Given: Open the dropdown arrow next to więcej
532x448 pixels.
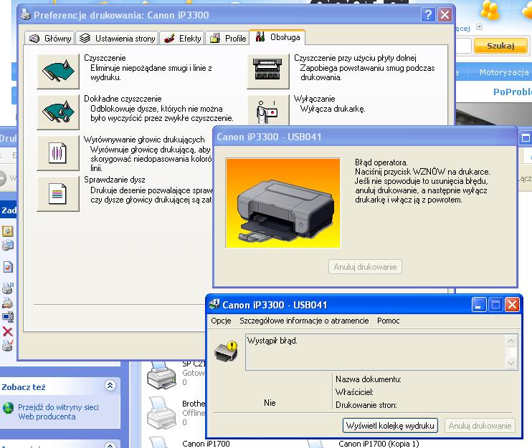Looking at the screenshot, I should [x=479, y=26].
